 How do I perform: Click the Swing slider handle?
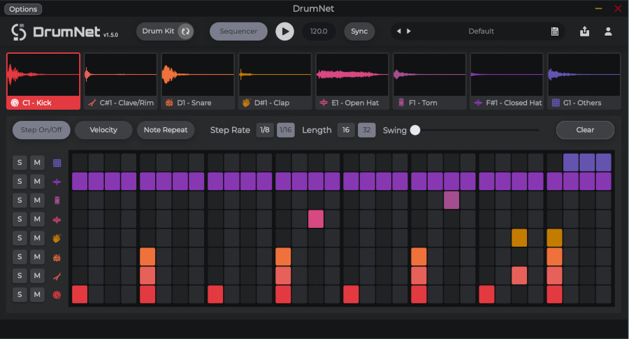tap(415, 130)
